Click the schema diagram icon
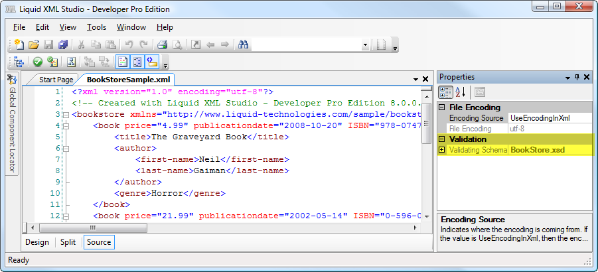The height and width of the screenshot is (272, 598). click(x=71, y=61)
